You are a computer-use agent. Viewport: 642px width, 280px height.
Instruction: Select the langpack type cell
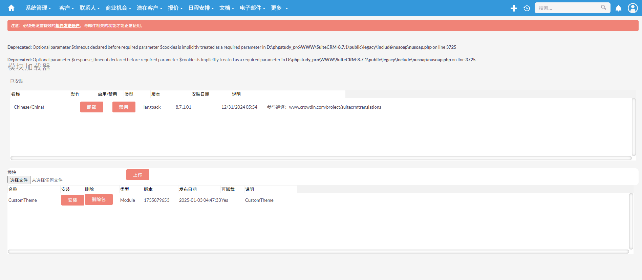[x=152, y=107]
